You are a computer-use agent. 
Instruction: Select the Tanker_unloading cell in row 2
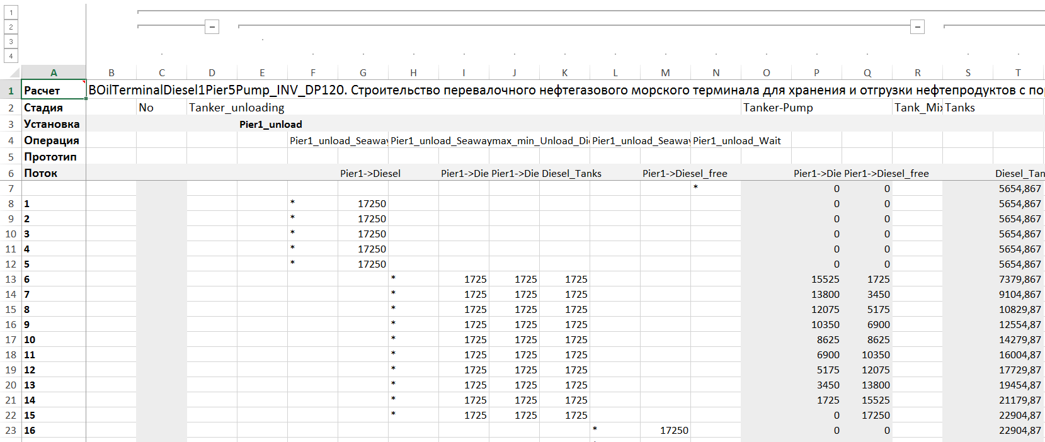[x=237, y=108]
